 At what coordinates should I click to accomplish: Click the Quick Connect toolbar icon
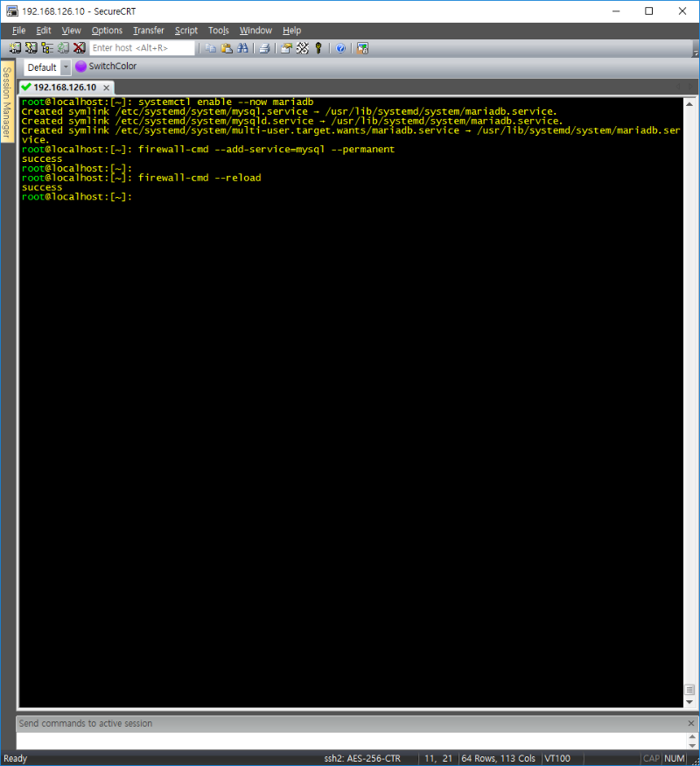pos(31,48)
